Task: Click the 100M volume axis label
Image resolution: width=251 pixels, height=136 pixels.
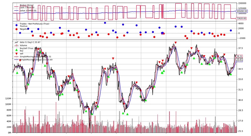Action: (8, 104)
